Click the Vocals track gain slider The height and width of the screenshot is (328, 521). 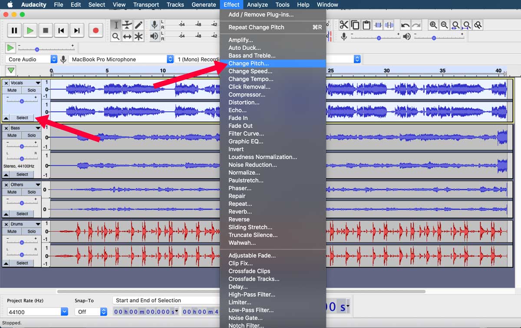tap(22, 101)
